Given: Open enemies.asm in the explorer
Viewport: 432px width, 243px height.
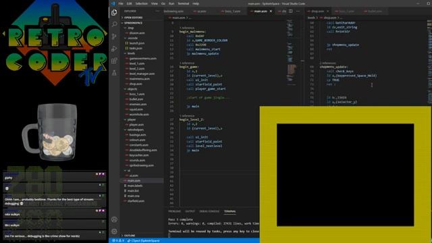Looking at the screenshot, I should [x=138, y=104].
